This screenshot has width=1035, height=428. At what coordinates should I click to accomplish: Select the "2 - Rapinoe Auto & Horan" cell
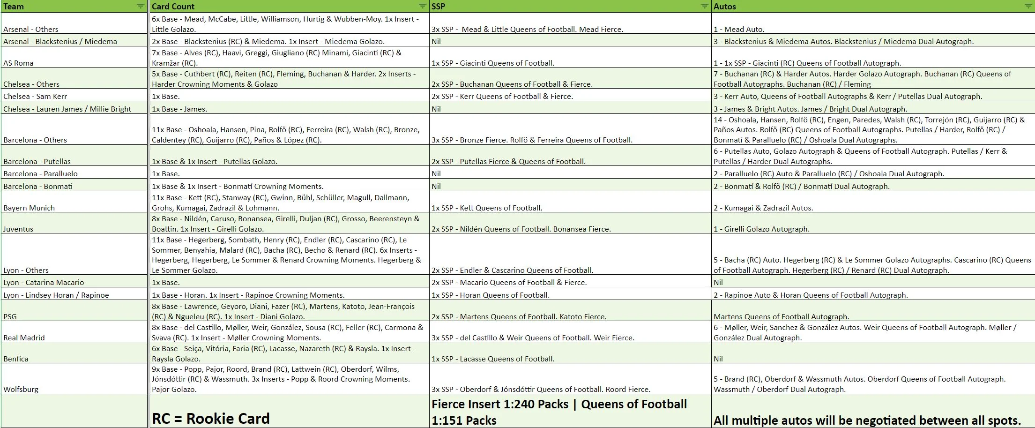pyautogui.click(x=873, y=294)
